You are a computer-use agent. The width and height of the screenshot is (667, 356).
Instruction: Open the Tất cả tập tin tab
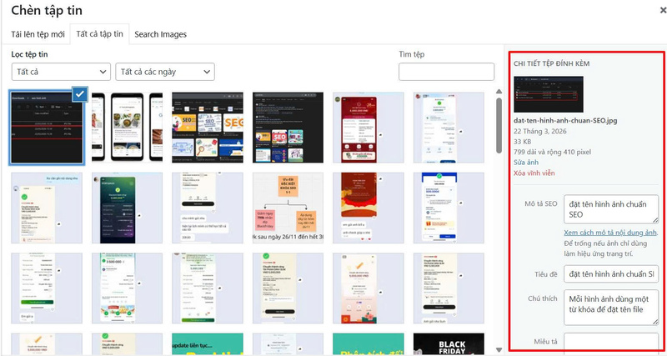point(99,34)
